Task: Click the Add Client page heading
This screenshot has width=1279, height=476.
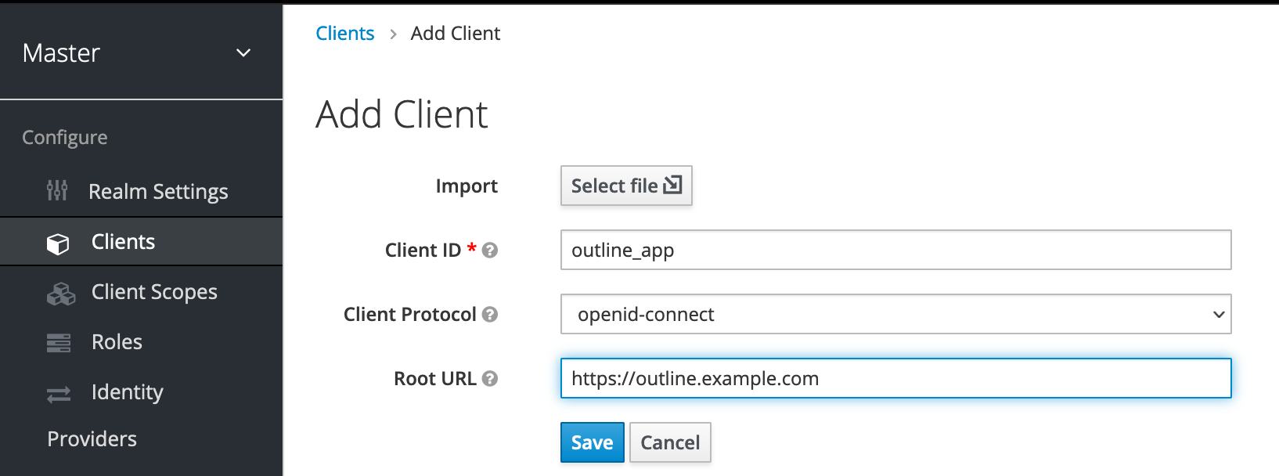Action: (402, 114)
